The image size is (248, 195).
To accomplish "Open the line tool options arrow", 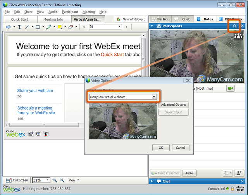I will pos(32,27).
